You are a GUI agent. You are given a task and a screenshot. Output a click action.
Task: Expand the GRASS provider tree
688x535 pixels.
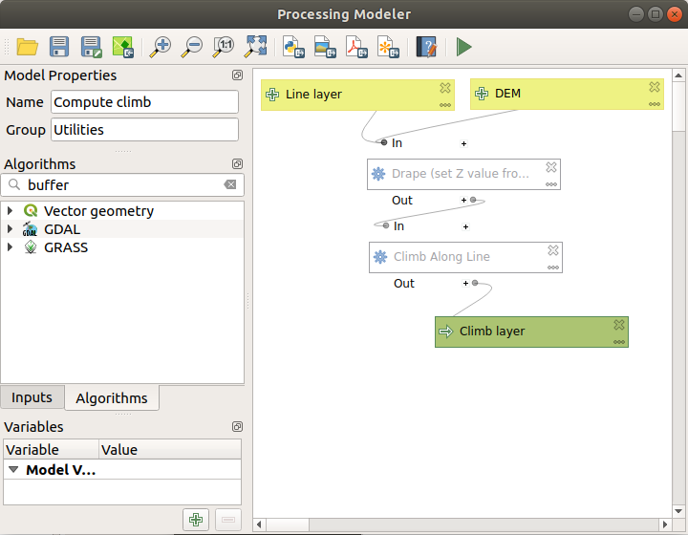[11, 247]
